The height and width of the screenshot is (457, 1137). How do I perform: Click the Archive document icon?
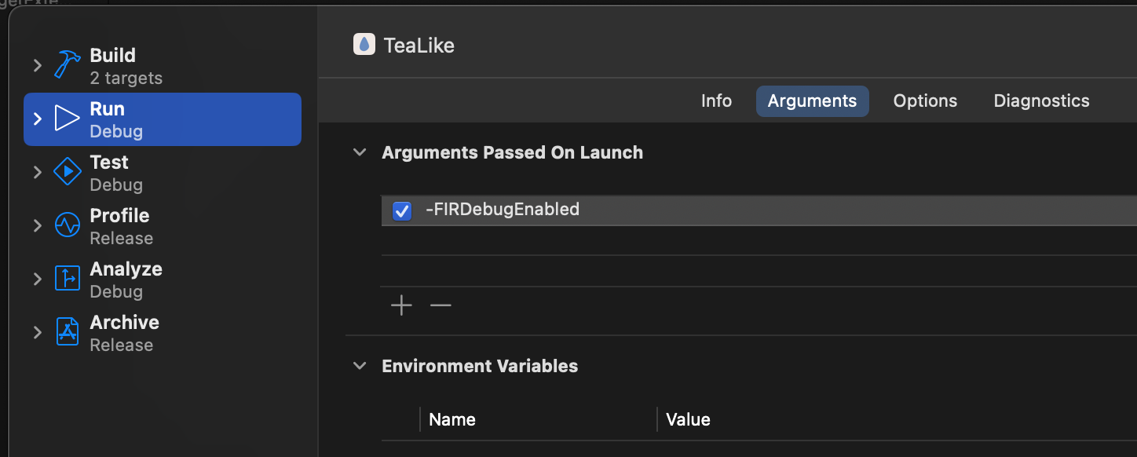tap(68, 332)
